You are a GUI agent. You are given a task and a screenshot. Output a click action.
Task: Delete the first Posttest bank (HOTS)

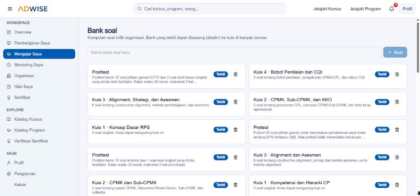pyautogui.click(x=236, y=74)
